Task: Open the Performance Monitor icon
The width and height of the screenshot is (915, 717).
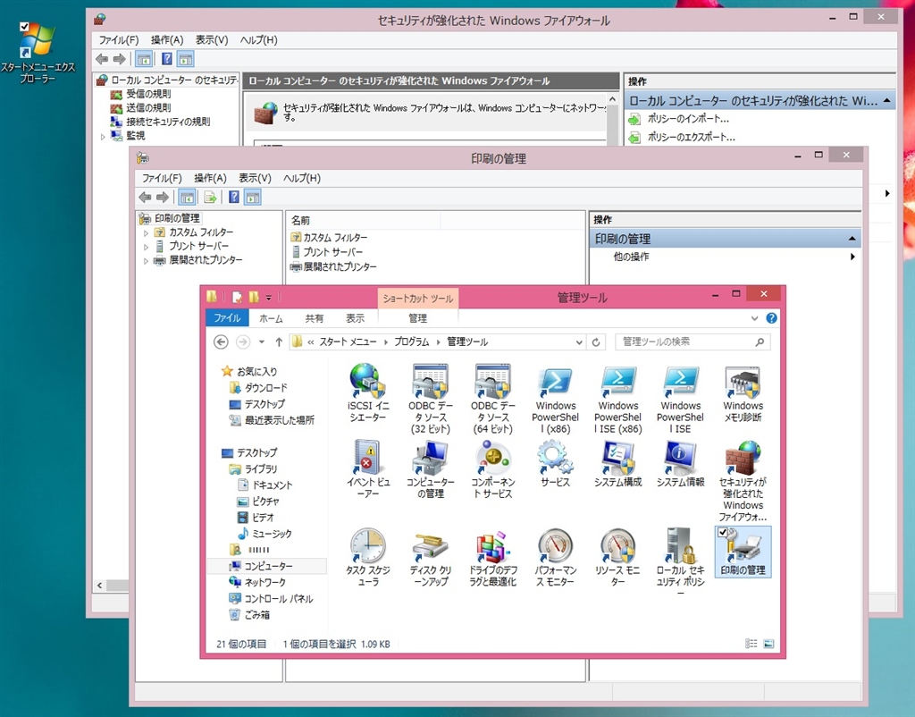Action: click(x=555, y=545)
